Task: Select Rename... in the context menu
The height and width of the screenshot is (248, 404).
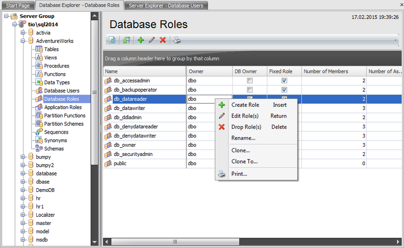Action: point(243,138)
